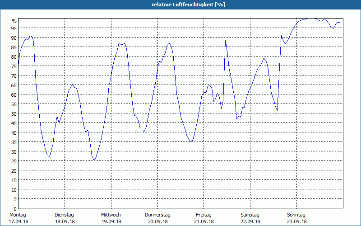
Task: Select the Samstag 22.09.18 axis label
Action: [x=250, y=218]
